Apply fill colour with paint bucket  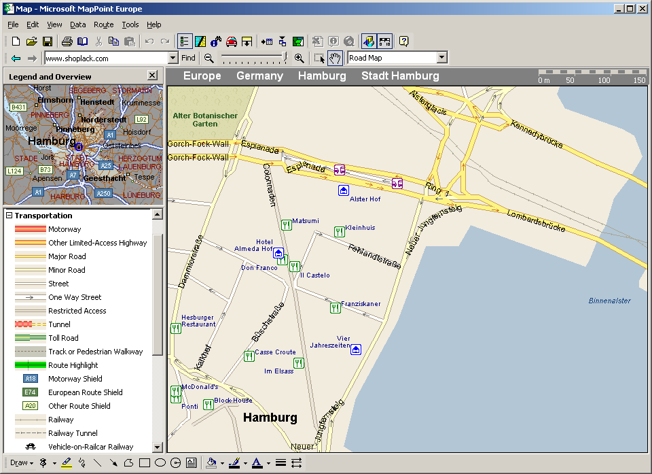click(211, 462)
